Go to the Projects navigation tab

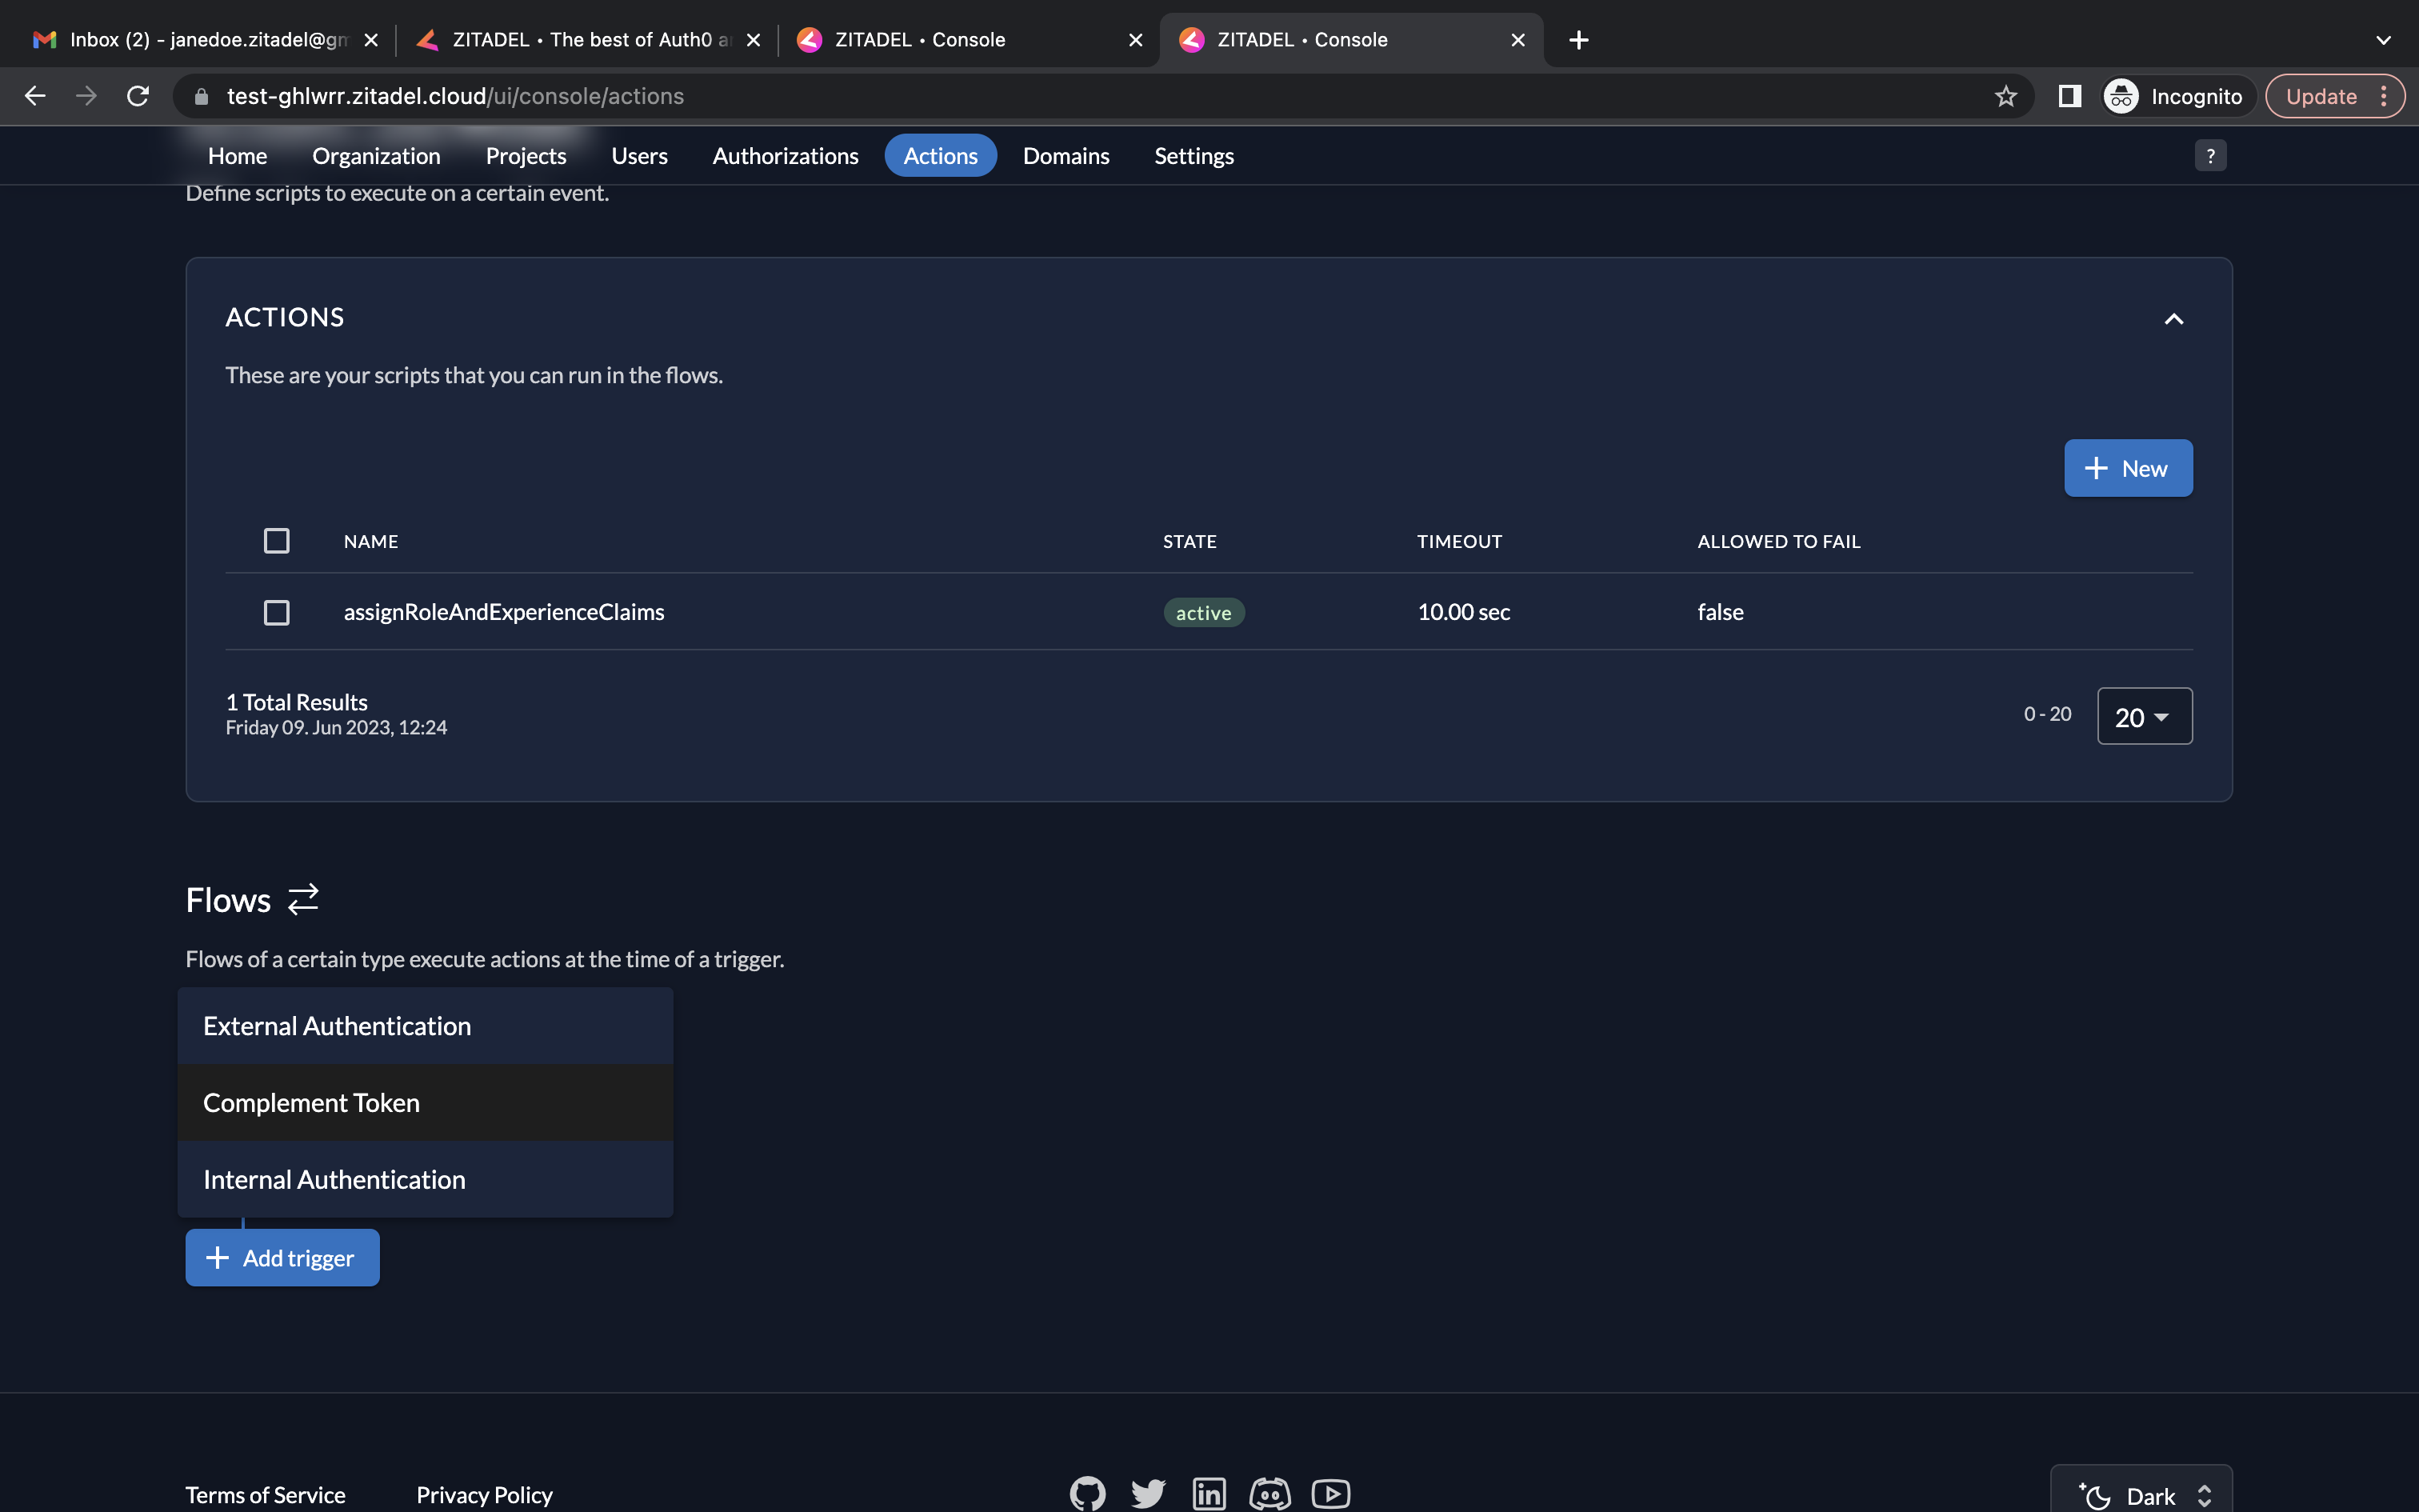[x=526, y=156]
